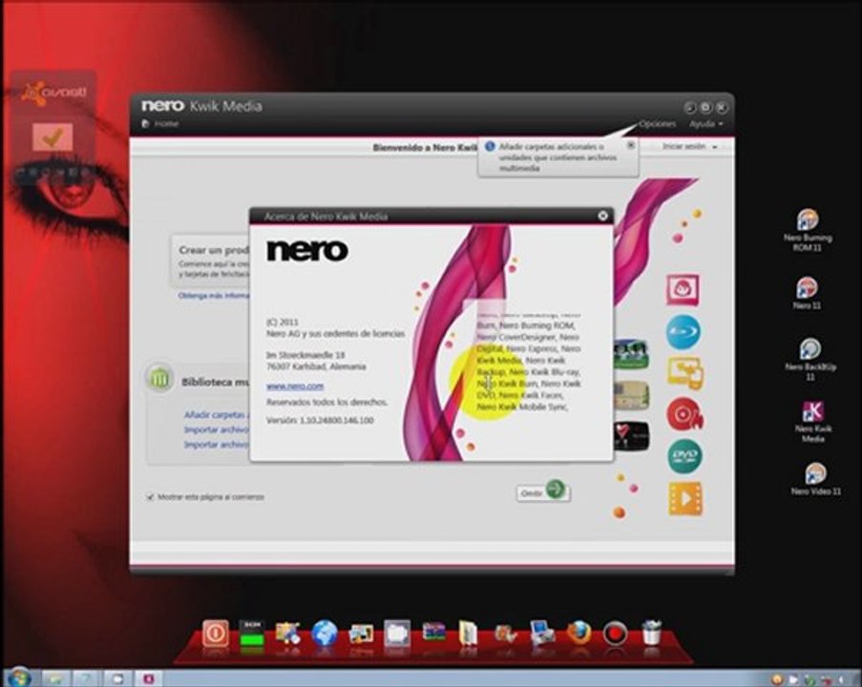Open the pink Kwik Faces photo icon
Viewport: 862px width, 687px height.
pos(683,289)
